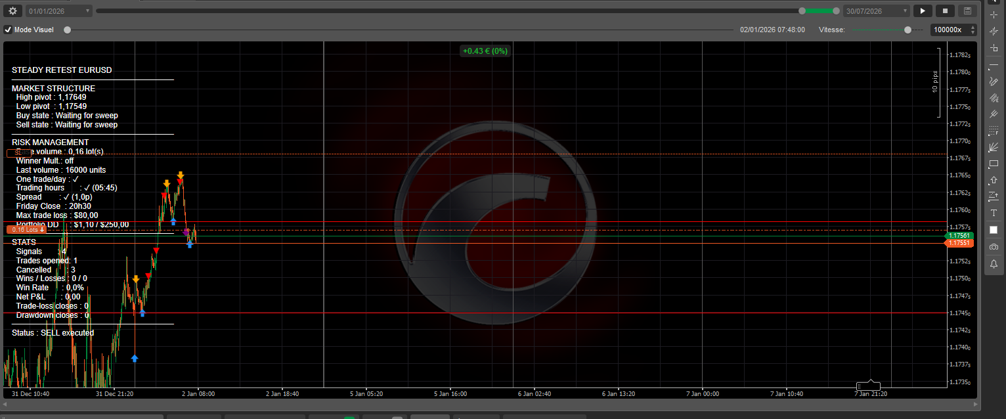Click the Win Rate : 0,0% stat

point(50,288)
